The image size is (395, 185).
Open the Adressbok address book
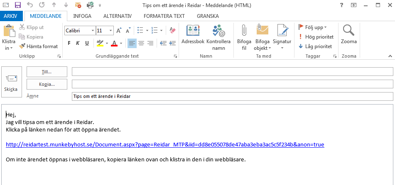click(x=193, y=36)
